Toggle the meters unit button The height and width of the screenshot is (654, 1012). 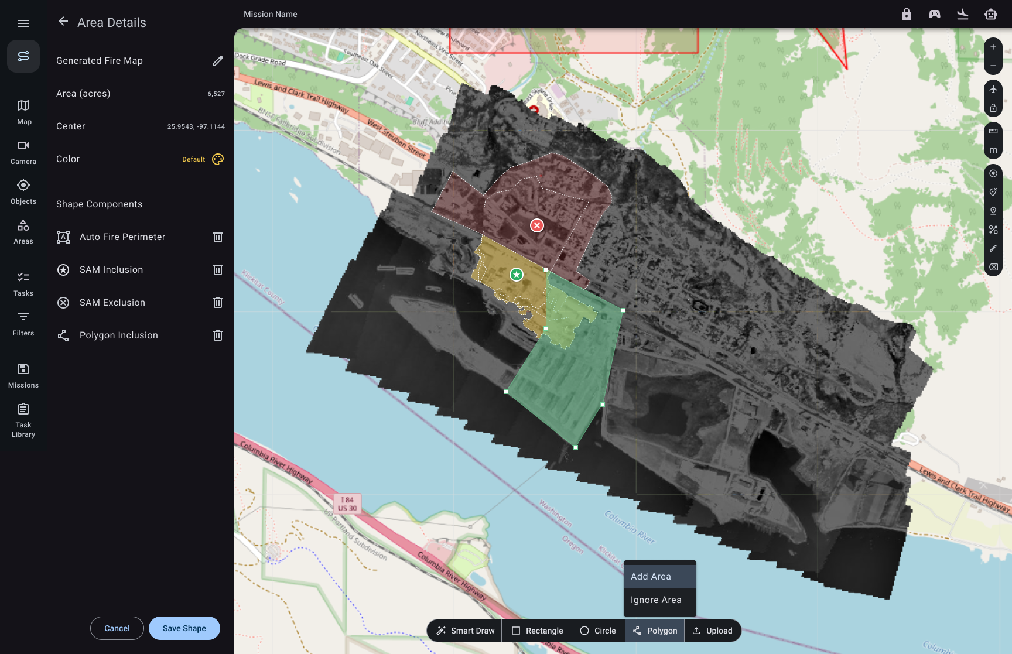click(993, 150)
